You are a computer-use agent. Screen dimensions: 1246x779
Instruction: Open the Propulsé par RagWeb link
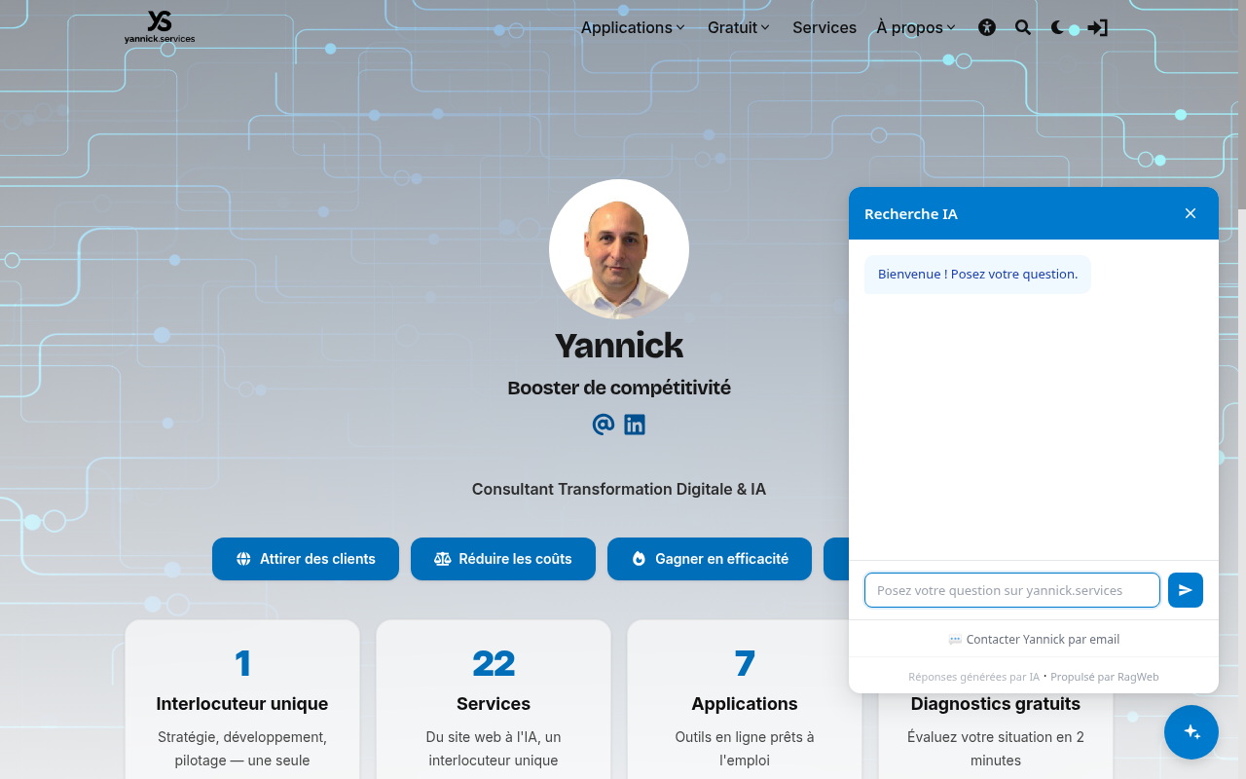[1104, 677]
